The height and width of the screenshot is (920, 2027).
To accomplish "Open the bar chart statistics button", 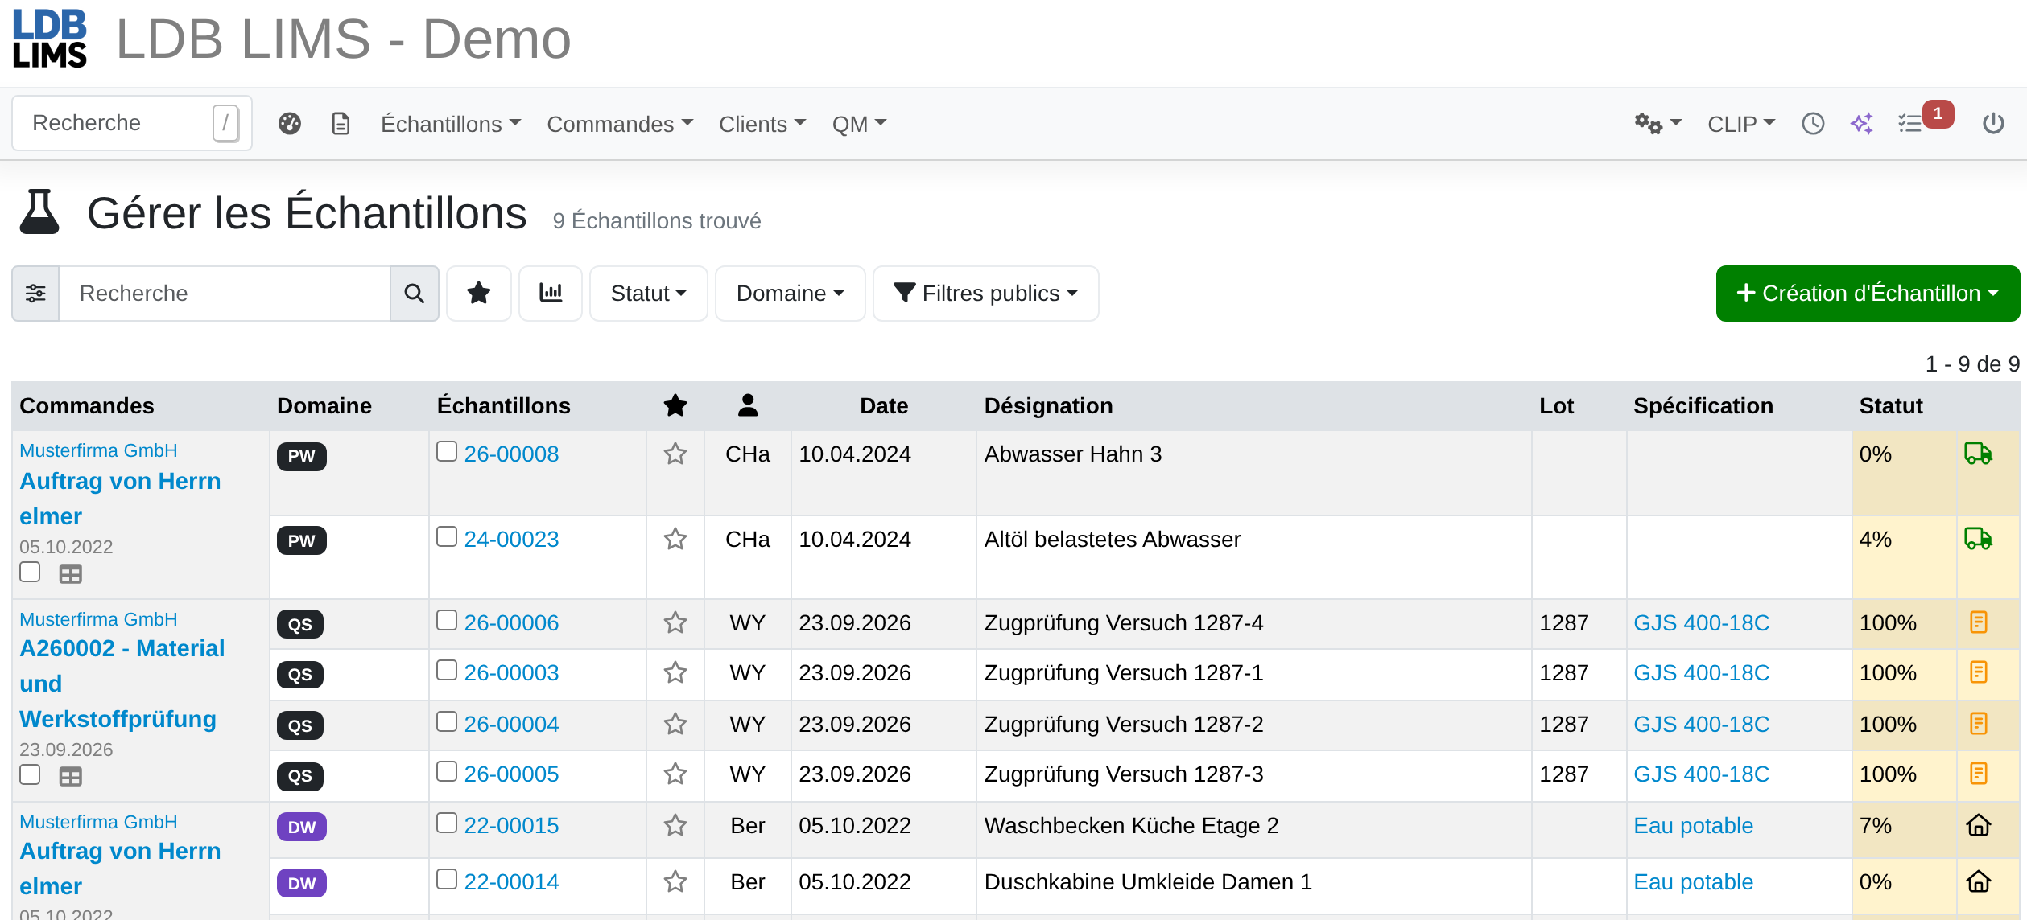I will coord(551,294).
